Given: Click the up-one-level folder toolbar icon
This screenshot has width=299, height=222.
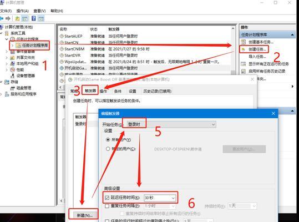Looking at the screenshot, I should pyautogui.click(x=17, y=18).
